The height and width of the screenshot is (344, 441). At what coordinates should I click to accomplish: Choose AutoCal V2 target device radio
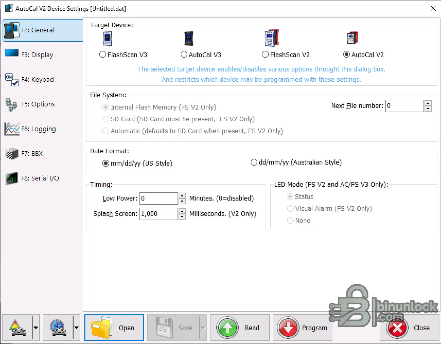tap(364, 55)
